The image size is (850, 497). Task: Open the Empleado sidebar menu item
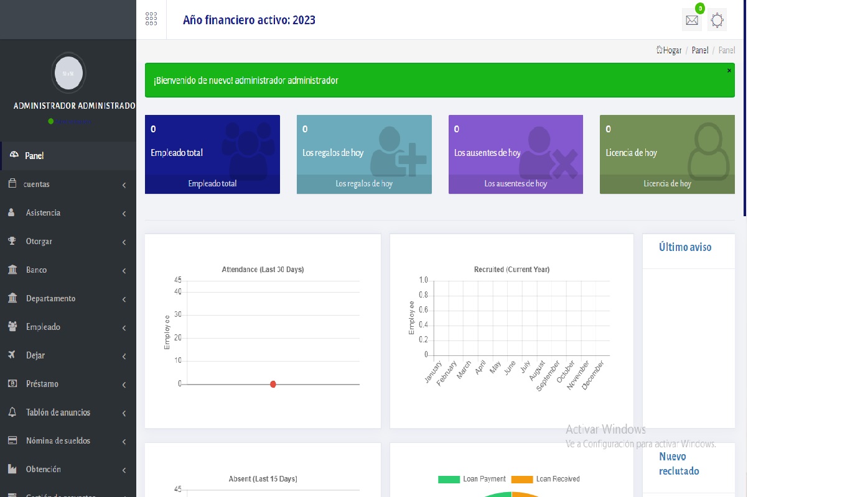(68, 327)
